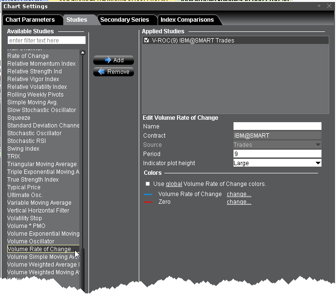Screen dimensions: 336x297
Task: Enable Use global Volume Rate of Change colors
Action: coord(147,184)
